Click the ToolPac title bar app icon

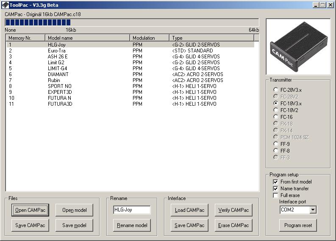[6, 5]
